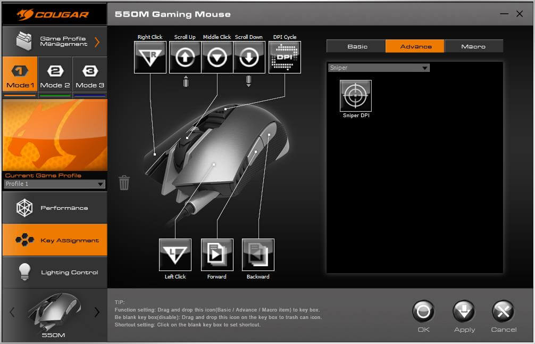This screenshot has width=535, height=344.
Task: Switch to the Basic tab
Action: [x=357, y=46]
